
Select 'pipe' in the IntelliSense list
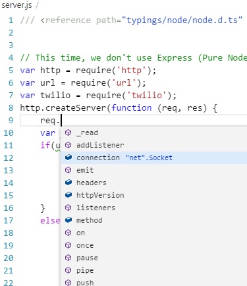click(x=153, y=270)
